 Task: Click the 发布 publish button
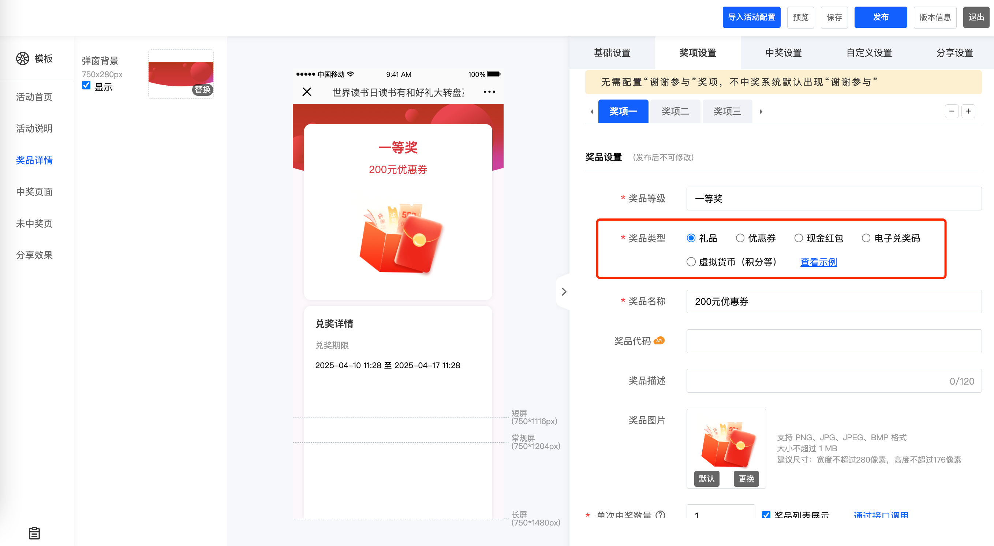880,17
